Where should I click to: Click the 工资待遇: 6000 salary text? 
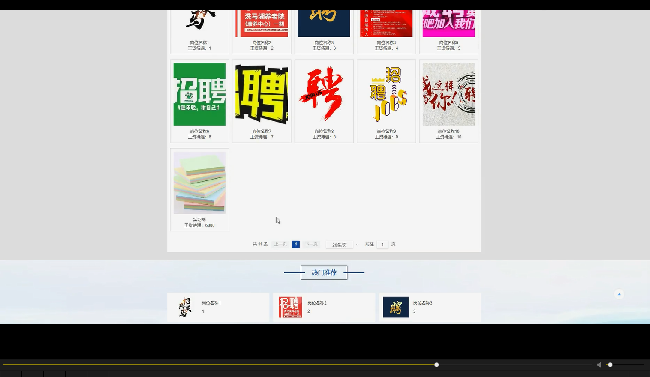pos(199,225)
